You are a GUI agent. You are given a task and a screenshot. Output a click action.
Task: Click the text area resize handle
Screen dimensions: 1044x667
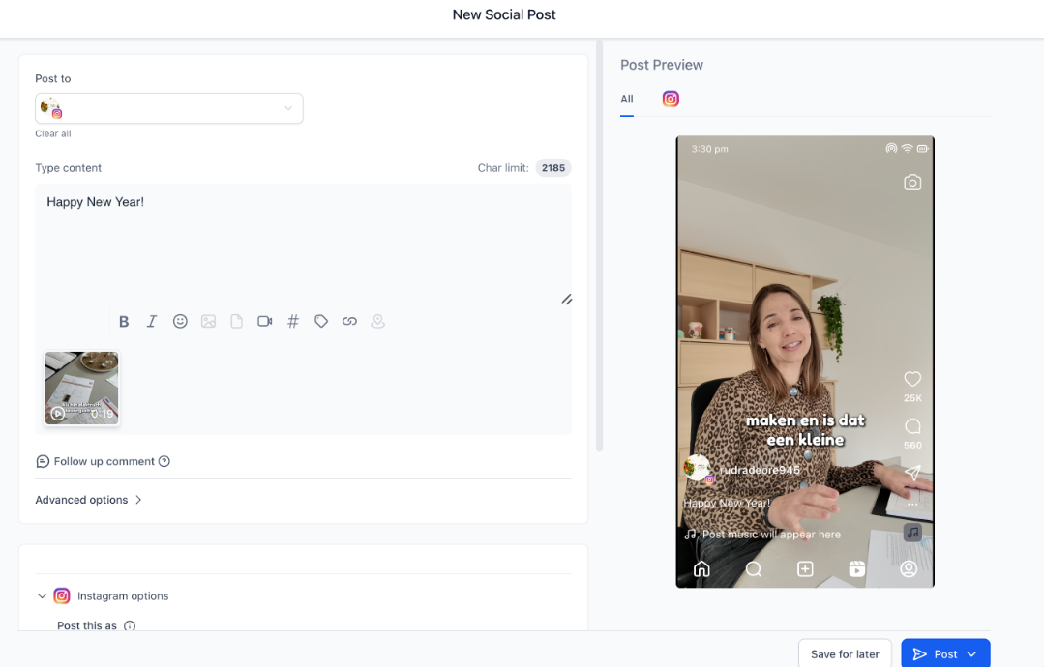[567, 300]
